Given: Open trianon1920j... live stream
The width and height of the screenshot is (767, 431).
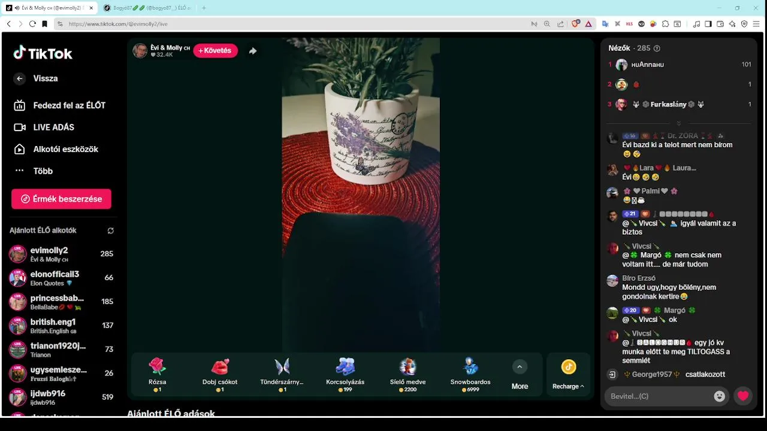Looking at the screenshot, I should click(x=61, y=350).
